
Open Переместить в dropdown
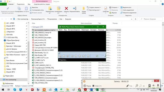(x=50, y=10)
